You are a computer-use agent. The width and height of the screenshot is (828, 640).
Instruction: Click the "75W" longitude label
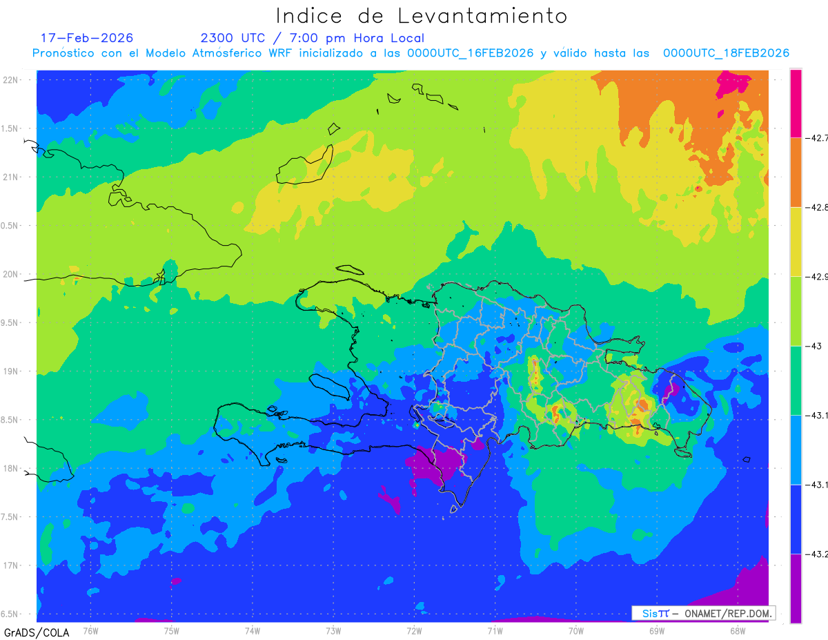(x=172, y=630)
